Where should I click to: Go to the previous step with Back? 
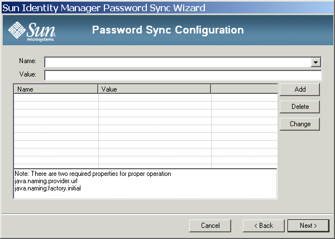(x=264, y=226)
